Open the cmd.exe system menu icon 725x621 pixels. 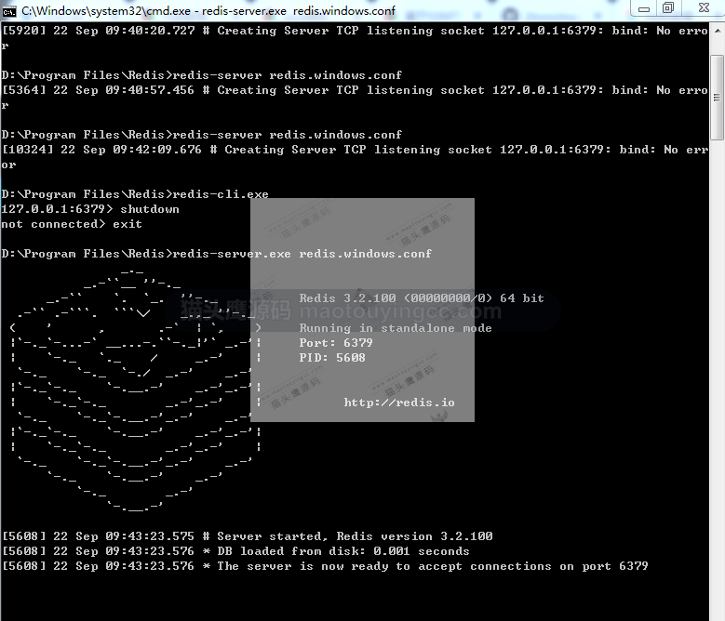[x=8, y=11]
